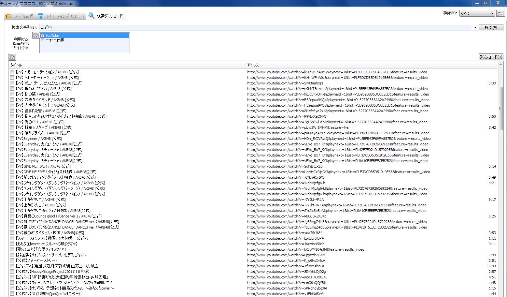
Task: Check the Beginner / AKB48 row checkbox
Action: coord(12,139)
